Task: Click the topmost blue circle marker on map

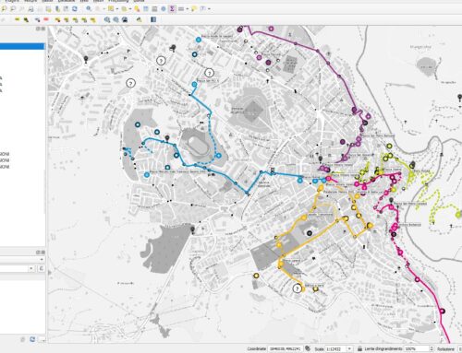Action: tap(199, 40)
